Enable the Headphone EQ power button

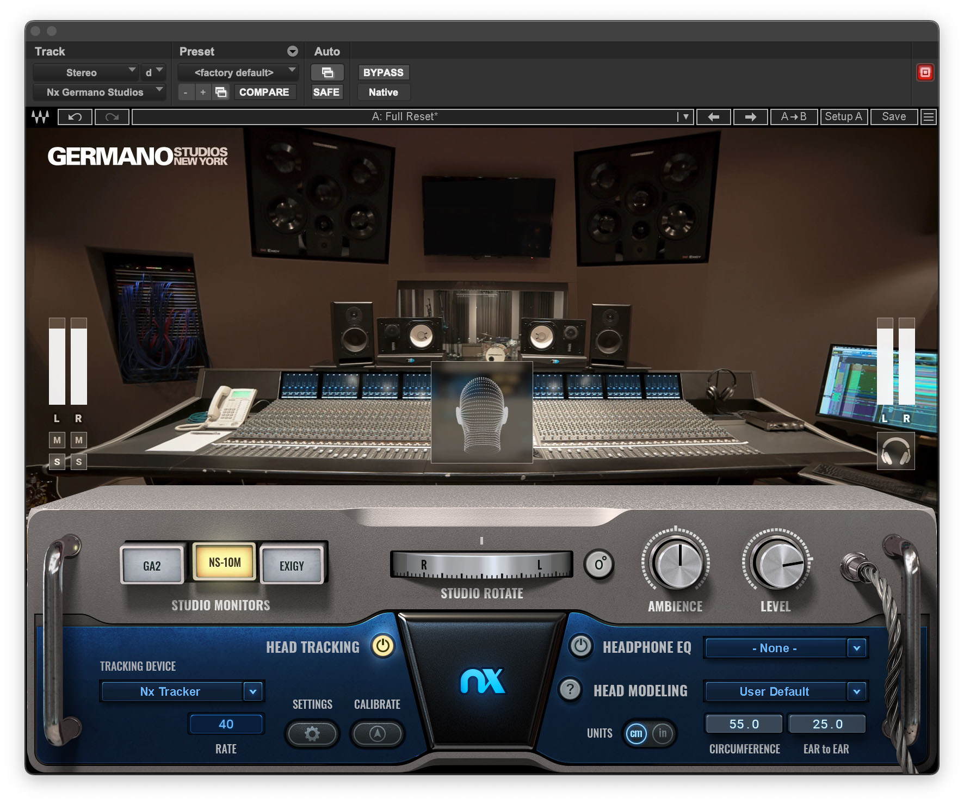[580, 646]
